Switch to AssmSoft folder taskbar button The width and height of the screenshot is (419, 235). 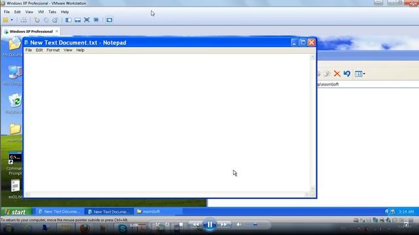(158, 211)
